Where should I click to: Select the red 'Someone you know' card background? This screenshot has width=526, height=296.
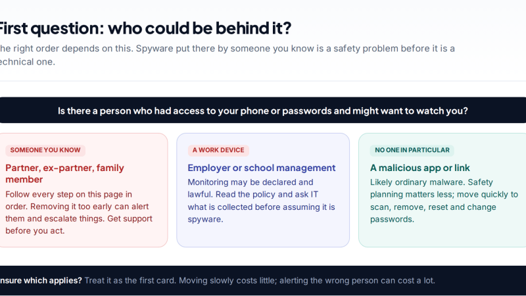[x=84, y=190]
